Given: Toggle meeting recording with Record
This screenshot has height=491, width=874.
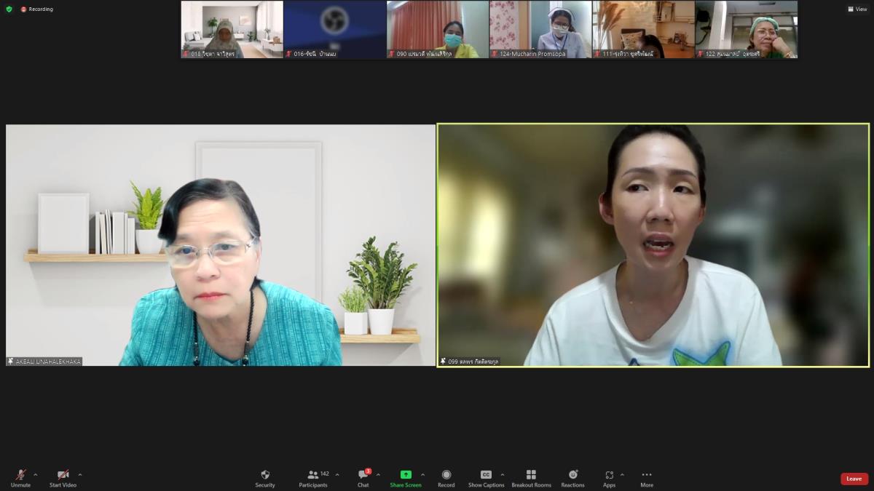Looking at the screenshot, I should [446, 478].
